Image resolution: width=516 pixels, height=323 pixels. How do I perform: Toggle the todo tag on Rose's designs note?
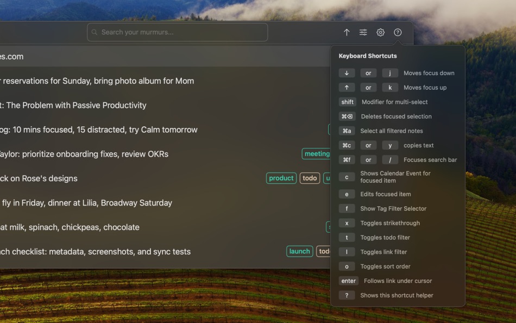click(x=310, y=178)
